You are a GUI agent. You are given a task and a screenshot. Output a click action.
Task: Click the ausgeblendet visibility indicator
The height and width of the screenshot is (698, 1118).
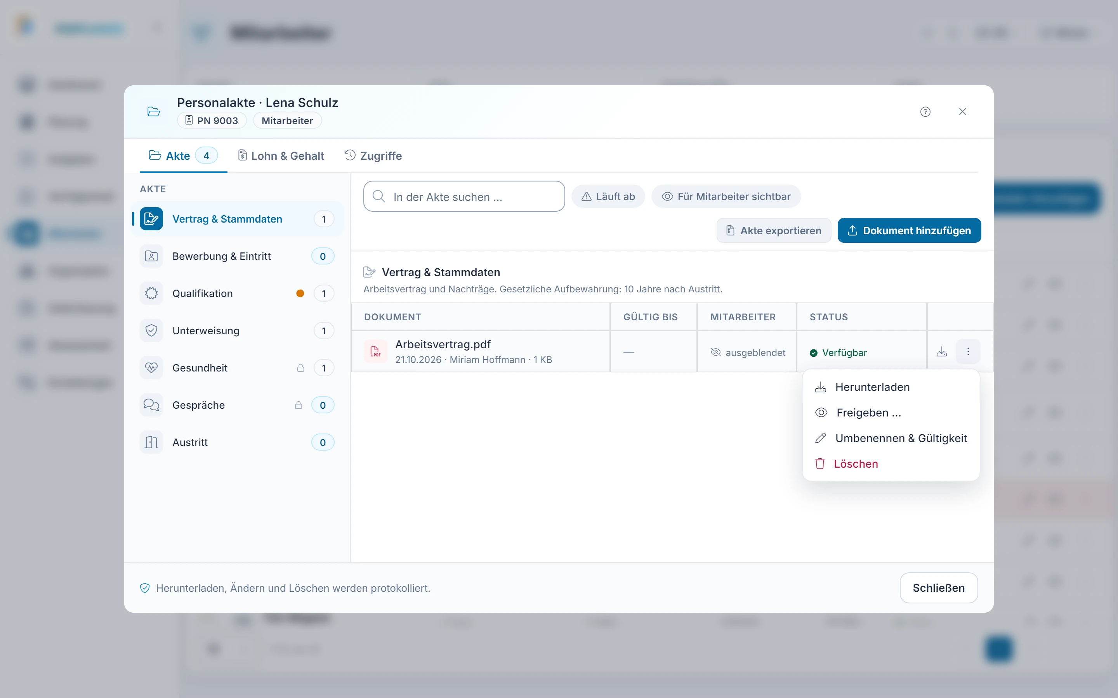748,353
